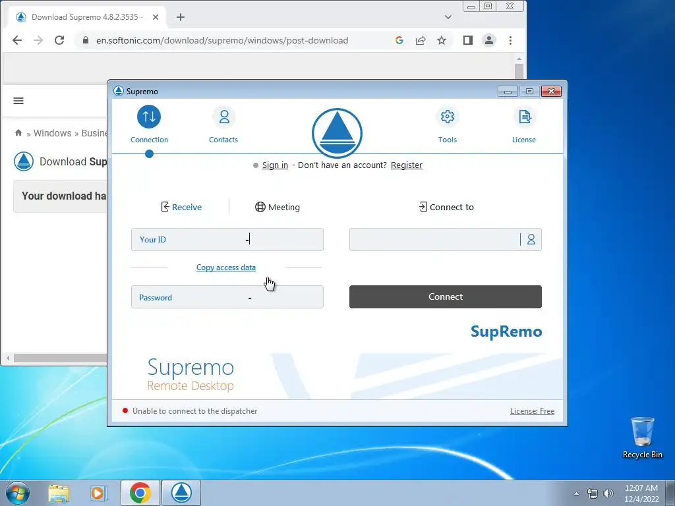Open the Tools gear tab
Viewport: 675px width, 506px height.
click(448, 125)
